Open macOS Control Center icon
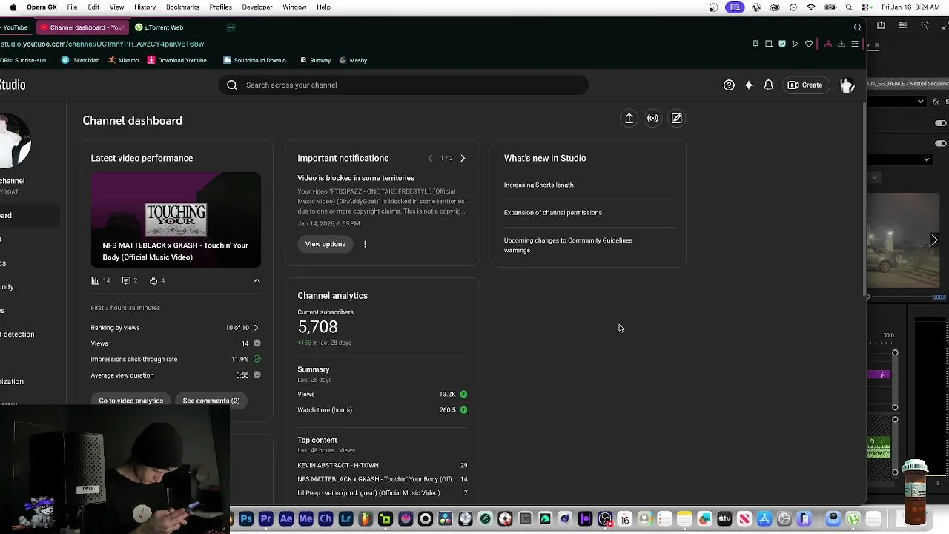Viewport: 949px width, 534px height. pyautogui.click(x=867, y=7)
